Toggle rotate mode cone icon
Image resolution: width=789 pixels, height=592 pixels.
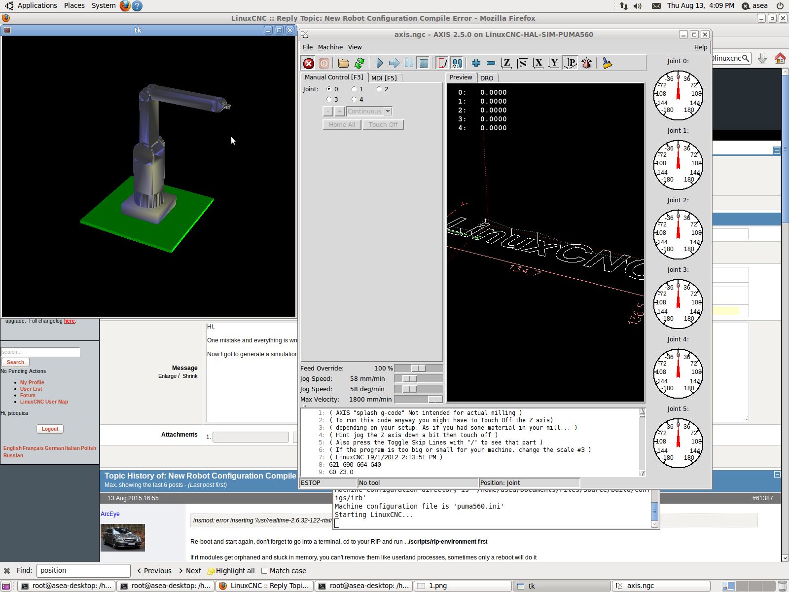[587, 63]
